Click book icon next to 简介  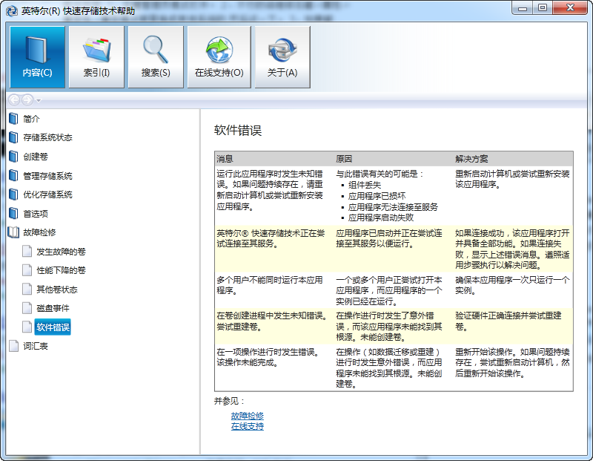click(13, 119)
